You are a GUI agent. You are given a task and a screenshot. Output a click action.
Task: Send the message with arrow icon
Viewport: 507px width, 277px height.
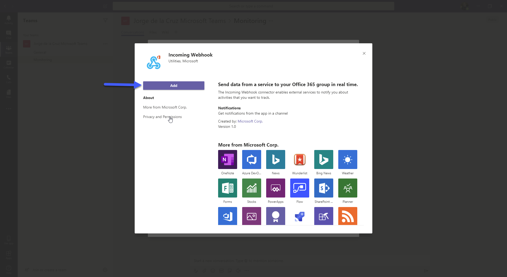(x=426, y=270)
